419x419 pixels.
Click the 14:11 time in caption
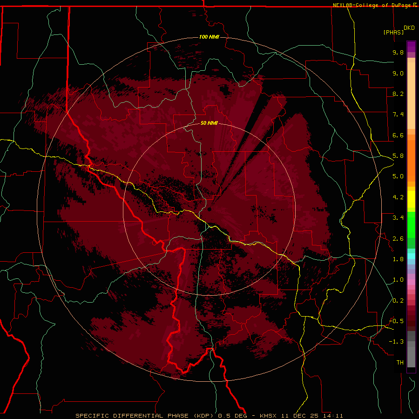(x=333, y=416)
